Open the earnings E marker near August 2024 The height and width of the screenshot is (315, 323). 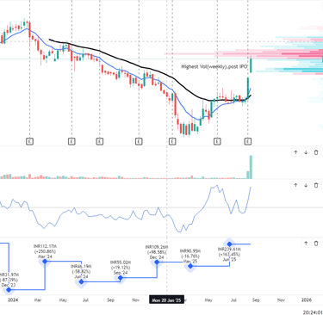(100, 141)
